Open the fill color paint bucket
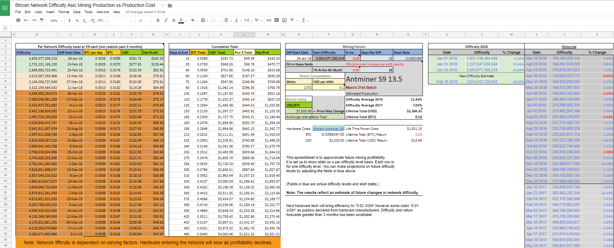This screenshot has height=248, width=614. 194,20
